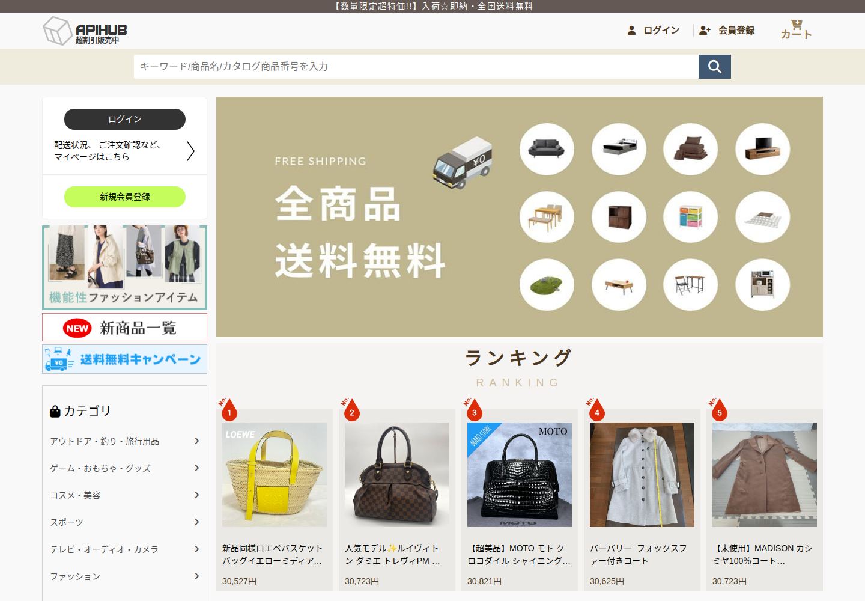Select the dark wooden cabinet circle
Image resolution: width=865 pixels, height=601 pixels.
pyautogui.click(x=619, y=216)
